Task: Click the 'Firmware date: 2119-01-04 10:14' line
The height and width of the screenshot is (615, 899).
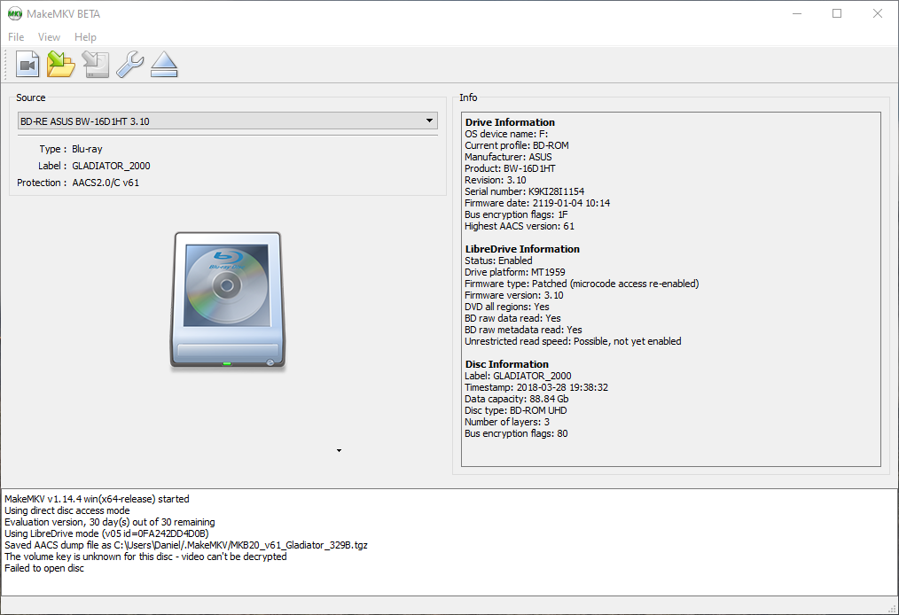Action: pos(537,203)
